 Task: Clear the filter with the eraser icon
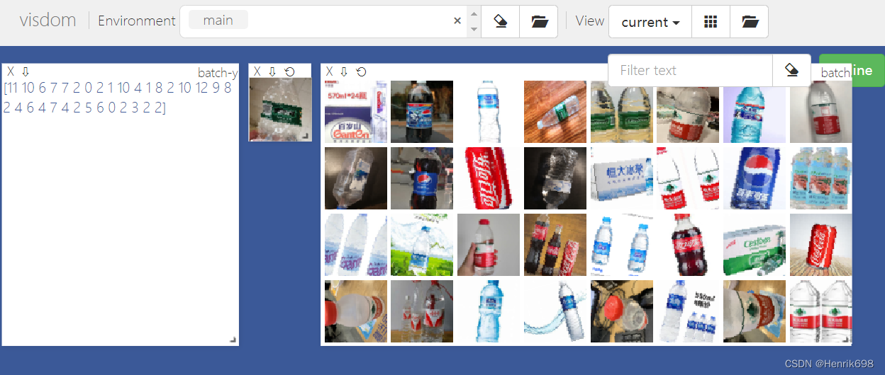coord(792,70)
